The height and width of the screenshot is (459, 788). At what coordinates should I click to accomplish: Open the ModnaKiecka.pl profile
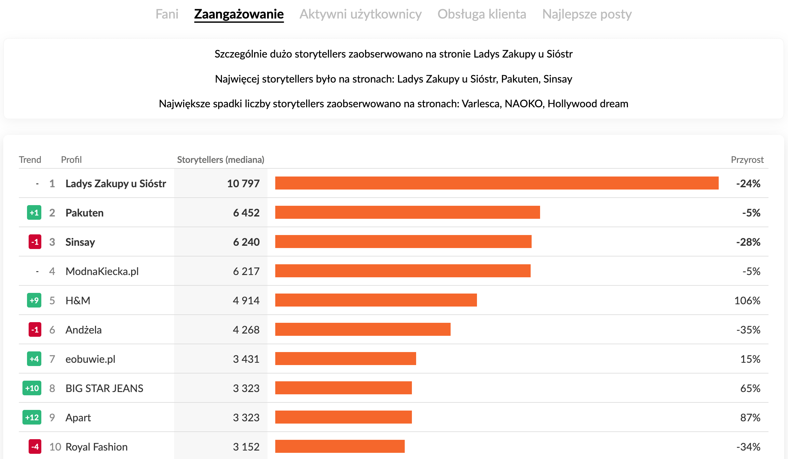[x=102, y=271]
